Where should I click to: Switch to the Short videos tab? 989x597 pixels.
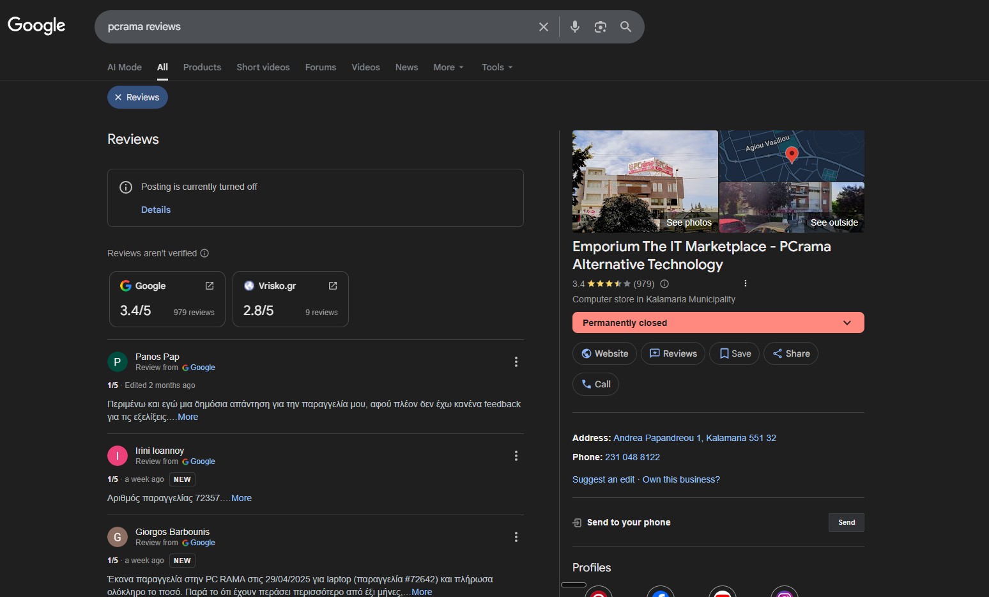(263, 67)
